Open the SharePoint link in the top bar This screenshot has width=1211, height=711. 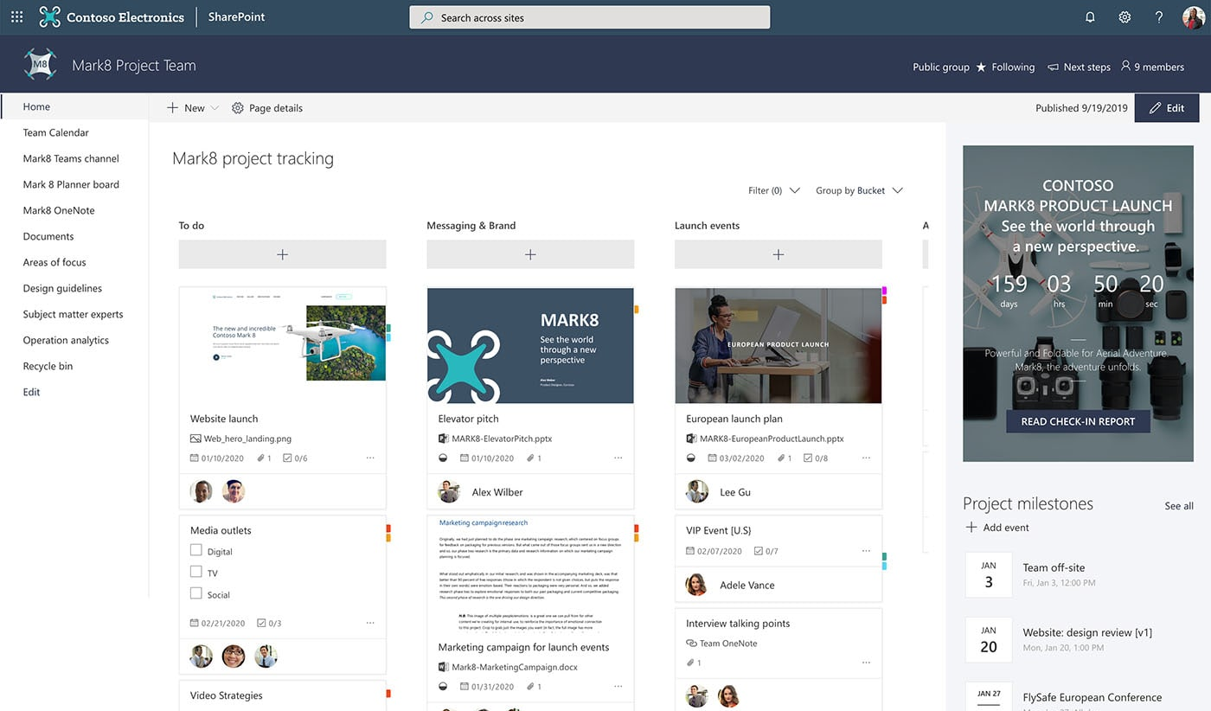click(237, 16)
